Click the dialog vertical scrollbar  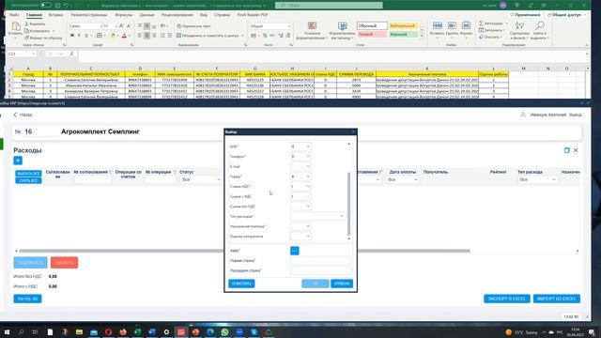pos(348,204)
